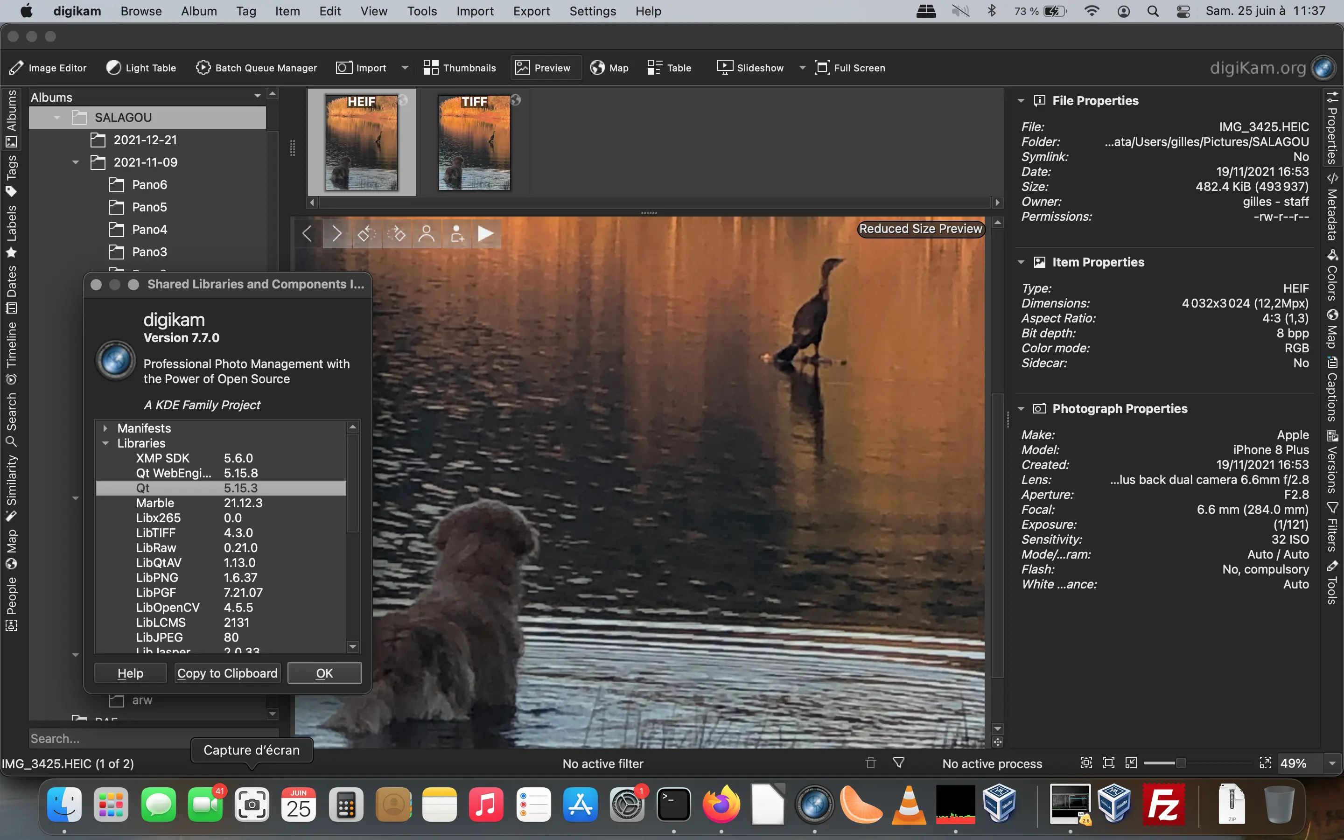
Task: Switch to Thumbnails view
Action: (460, 67)
